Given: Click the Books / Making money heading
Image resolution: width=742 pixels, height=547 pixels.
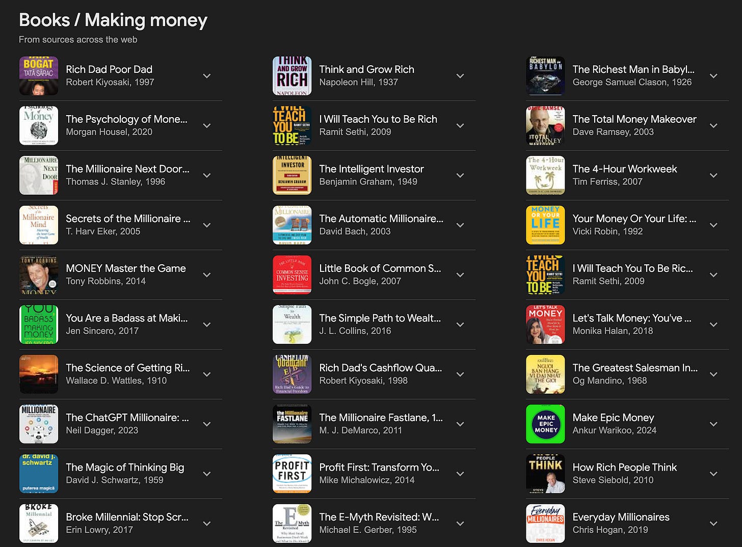Looking at the screenshot, I should pos(113,20).
